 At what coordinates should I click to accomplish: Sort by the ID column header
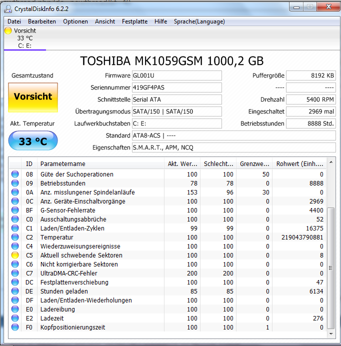click(x=29, y=163)
